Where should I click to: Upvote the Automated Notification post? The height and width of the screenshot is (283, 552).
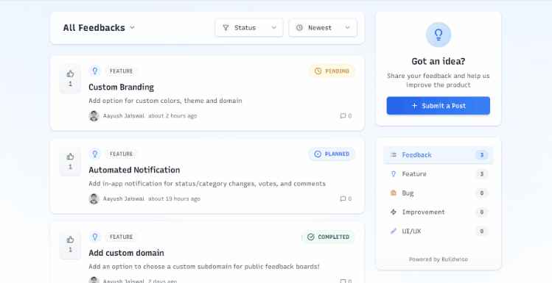tap(71, 162)
